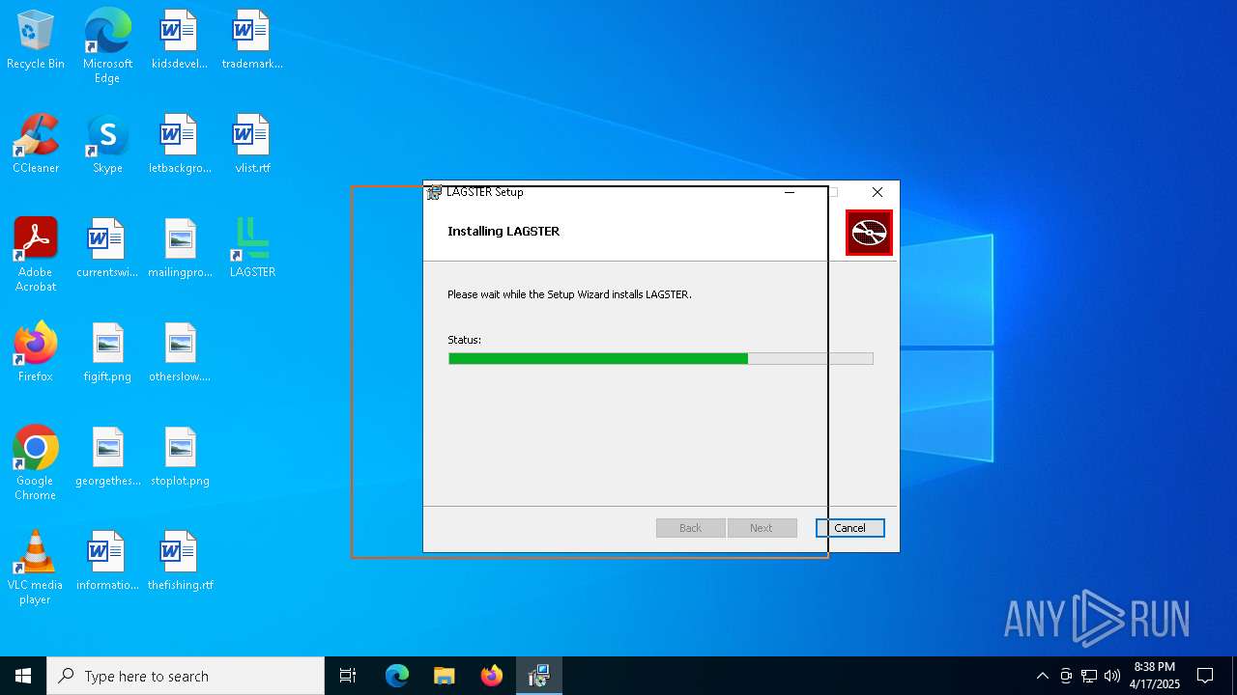Open Microsoft Edge desktop shortcut
The image size is (1237, 695).
coord(107,45)
